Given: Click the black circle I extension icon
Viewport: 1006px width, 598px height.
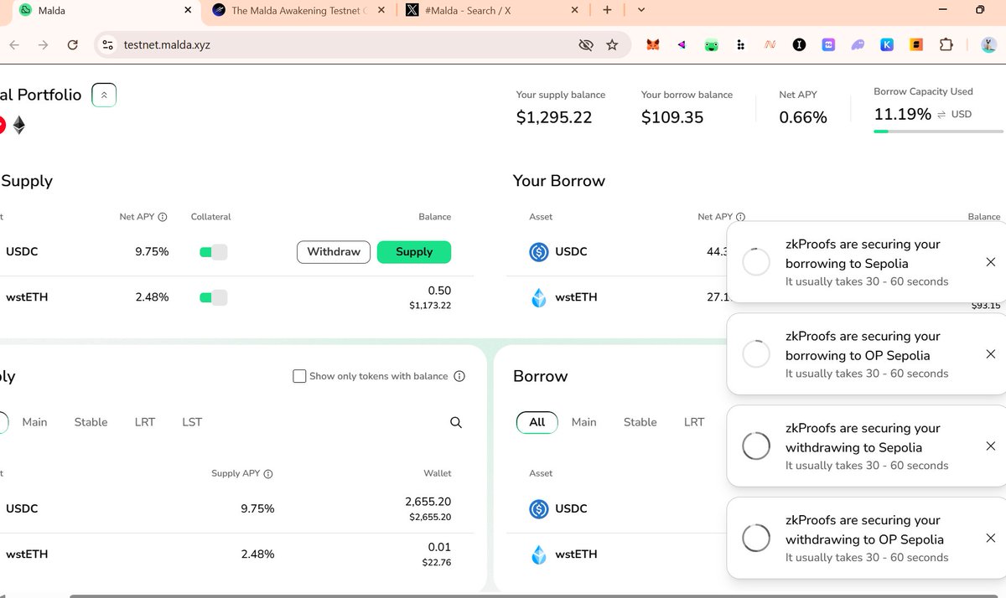Looking at the screenshot, I should click(799, 45).
